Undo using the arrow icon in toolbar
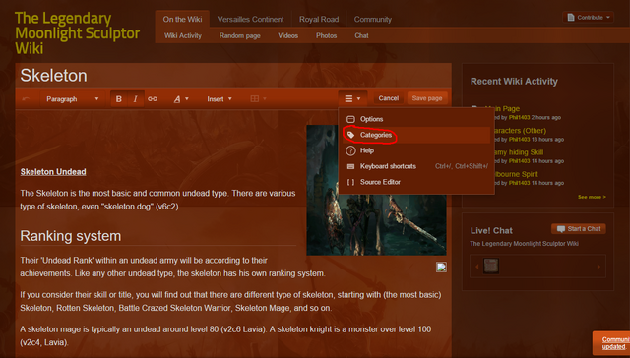Image resolution: width=630 pixels, height=358 pixels. tap(27, 99)
